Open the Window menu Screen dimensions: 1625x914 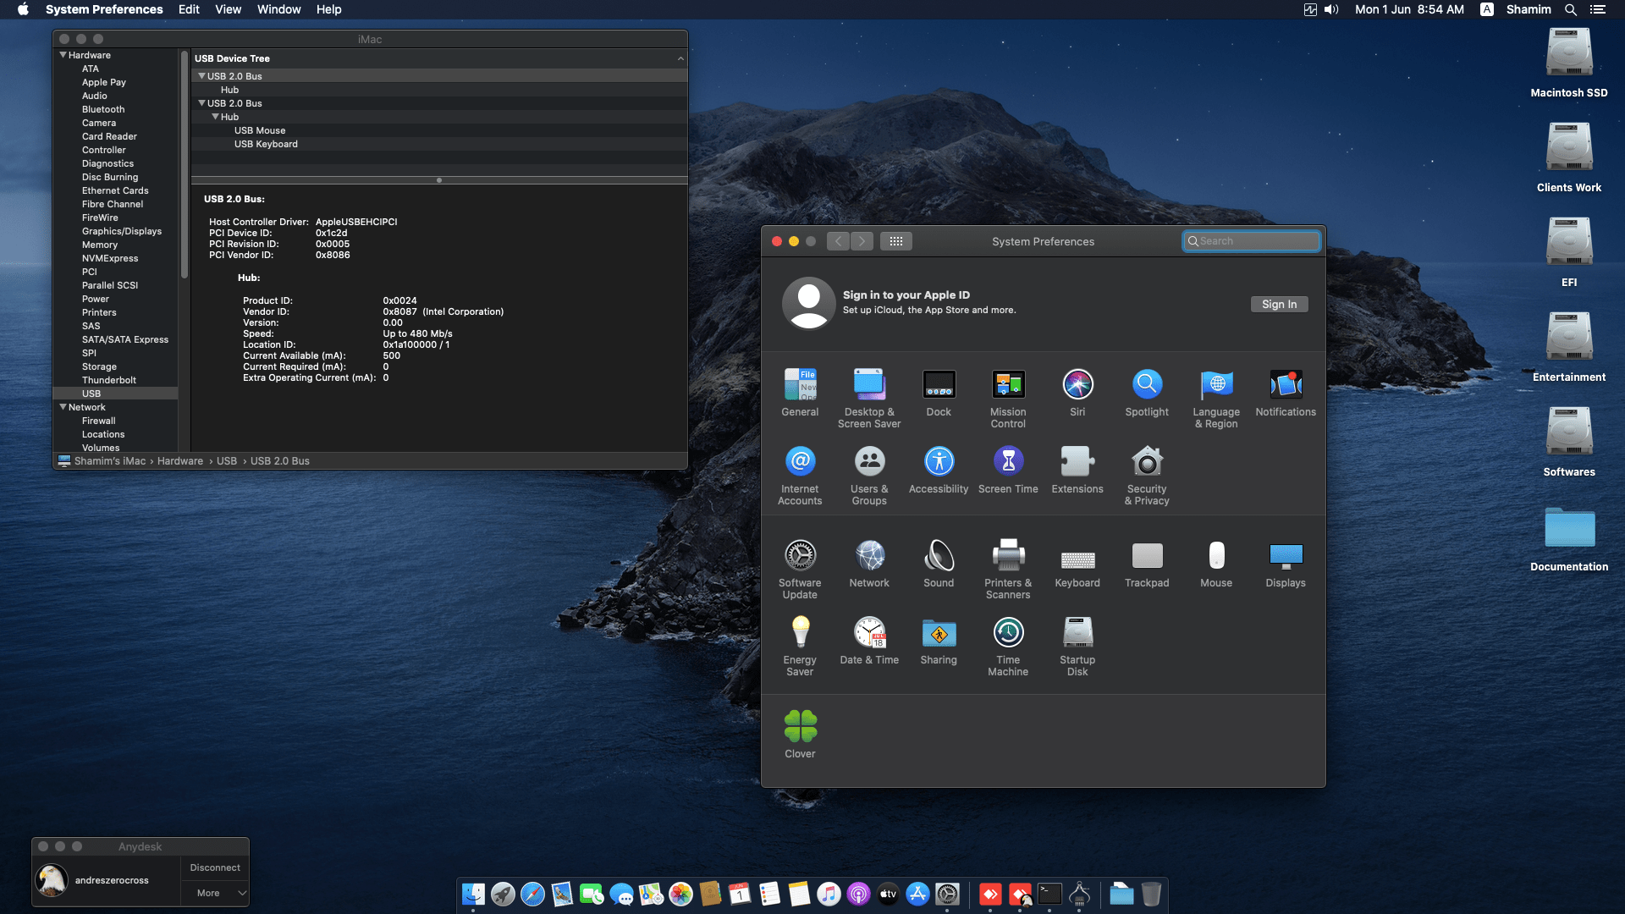click(278, 9)
